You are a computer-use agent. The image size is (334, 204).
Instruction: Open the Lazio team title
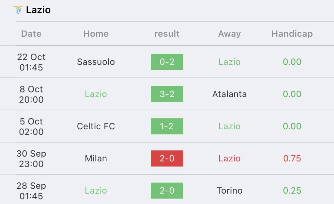pos(38,10)
